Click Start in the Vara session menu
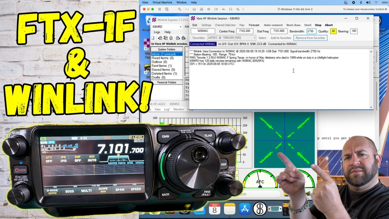389x219 pixels. click(x=308, y=25)
